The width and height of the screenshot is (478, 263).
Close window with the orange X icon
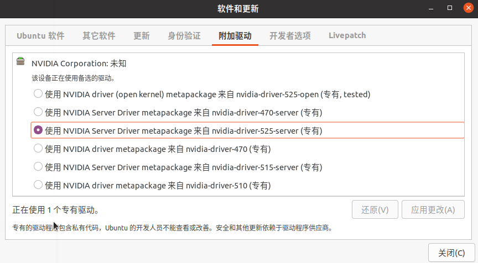(x=469, y=8)
